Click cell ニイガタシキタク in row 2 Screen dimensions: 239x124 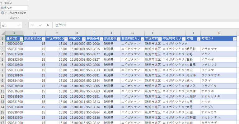(174, 44)
